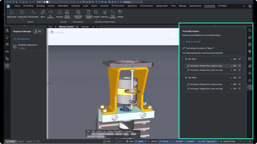Click Add sequence in Sequence Manager
Image resolution: width=257 pixels, height=144 pixels.
pyautogui.click(x=23, y=39)
